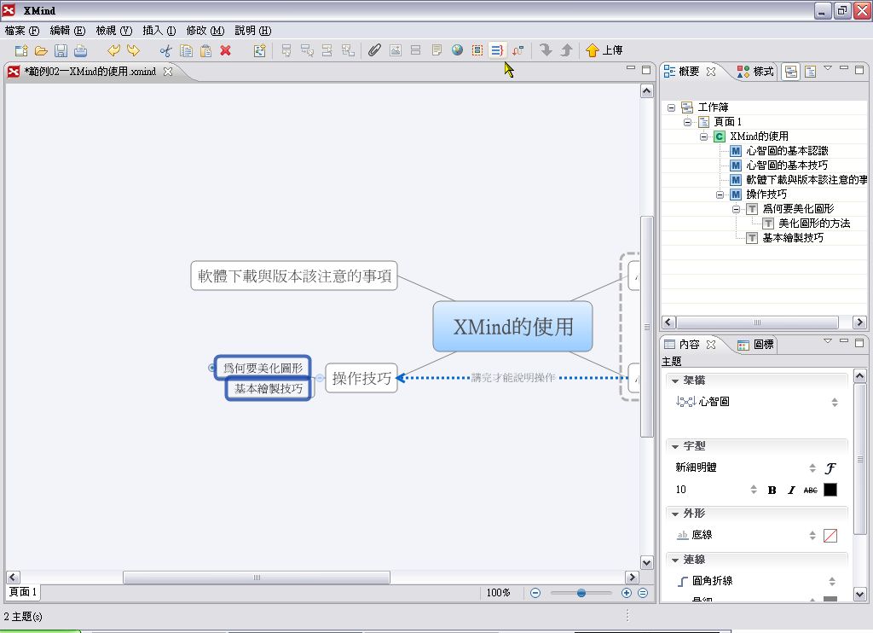Open the 檢視 menu
The height and width of the screenshot is (633, 873).
(x=113, y=31)
